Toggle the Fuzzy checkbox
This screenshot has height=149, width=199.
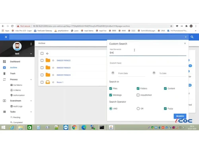[x=165, y=108]
